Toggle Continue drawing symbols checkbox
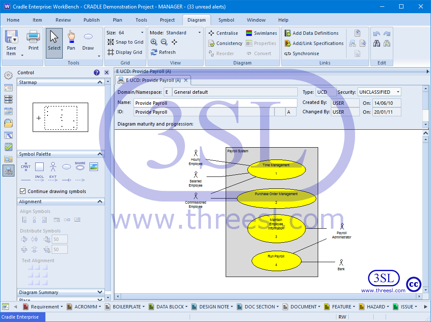The image size is (431, 322). click(x=23, y=191)
